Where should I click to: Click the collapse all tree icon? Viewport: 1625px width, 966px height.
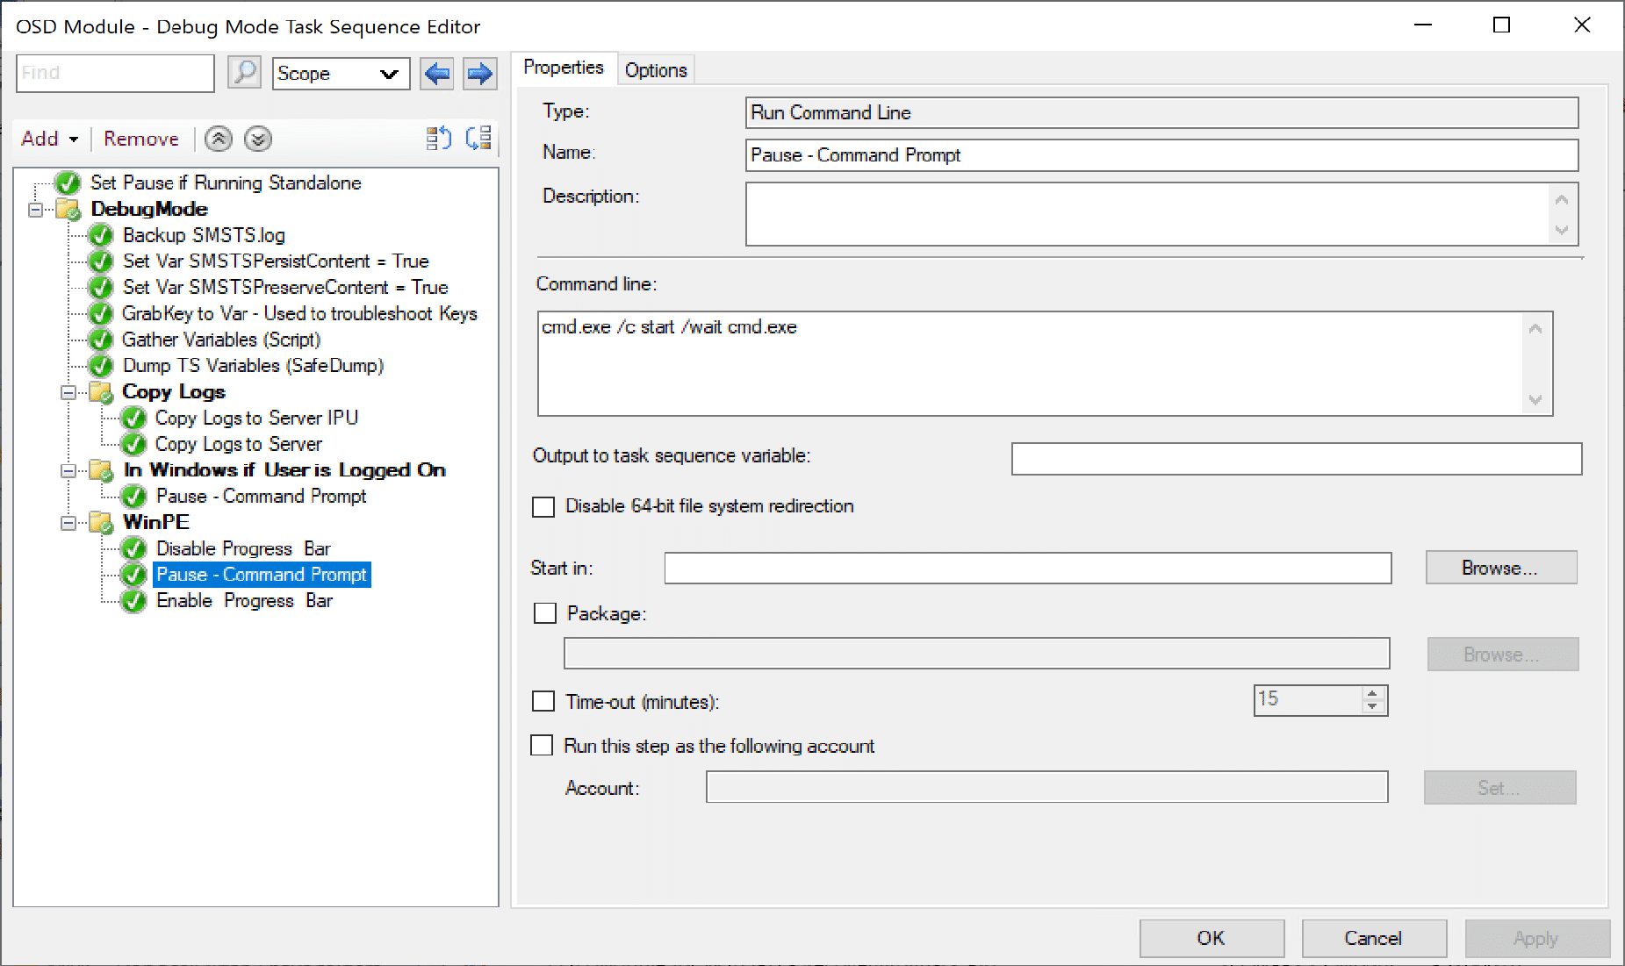click(x=478, y=139)
